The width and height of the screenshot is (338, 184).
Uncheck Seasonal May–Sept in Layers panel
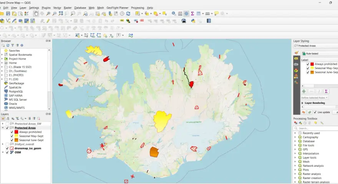pyautogui.click(x=12, y=136)
